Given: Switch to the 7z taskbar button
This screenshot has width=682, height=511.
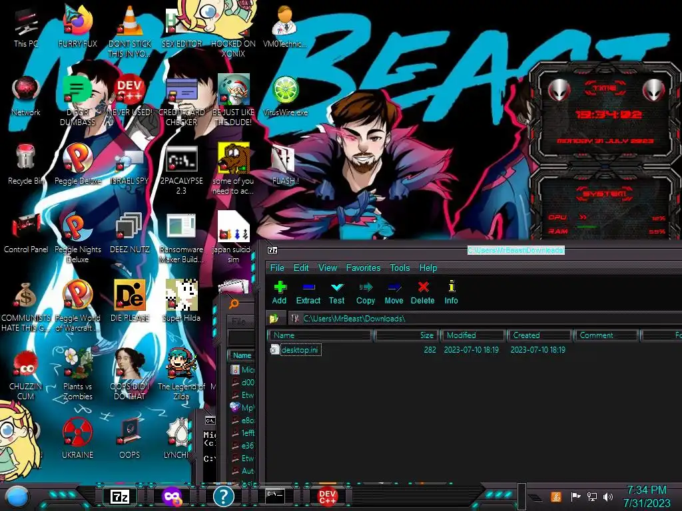Looking at the screenshot, I should pos(120,496).
